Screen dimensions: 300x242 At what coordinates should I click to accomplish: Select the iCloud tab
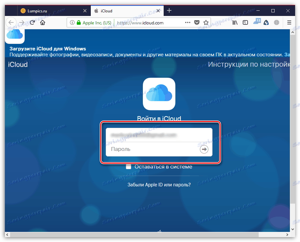(x=127, y=11)
